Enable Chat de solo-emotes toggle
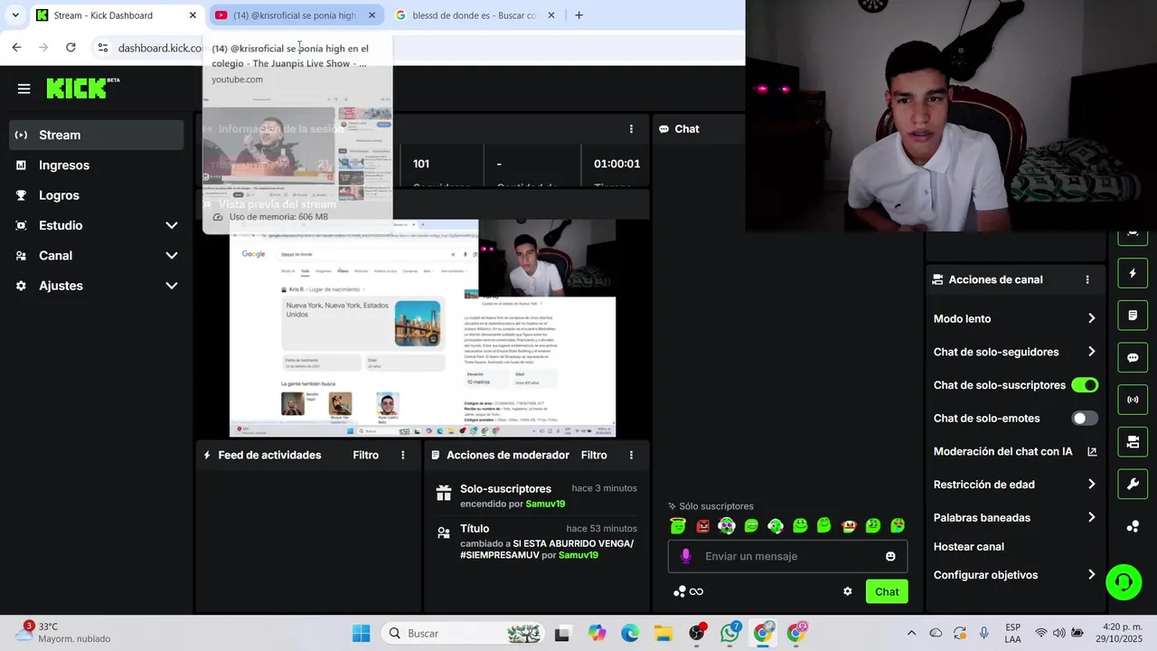Image resolution: width=1157 pixels, height=651 pixels. point(1085,418)
